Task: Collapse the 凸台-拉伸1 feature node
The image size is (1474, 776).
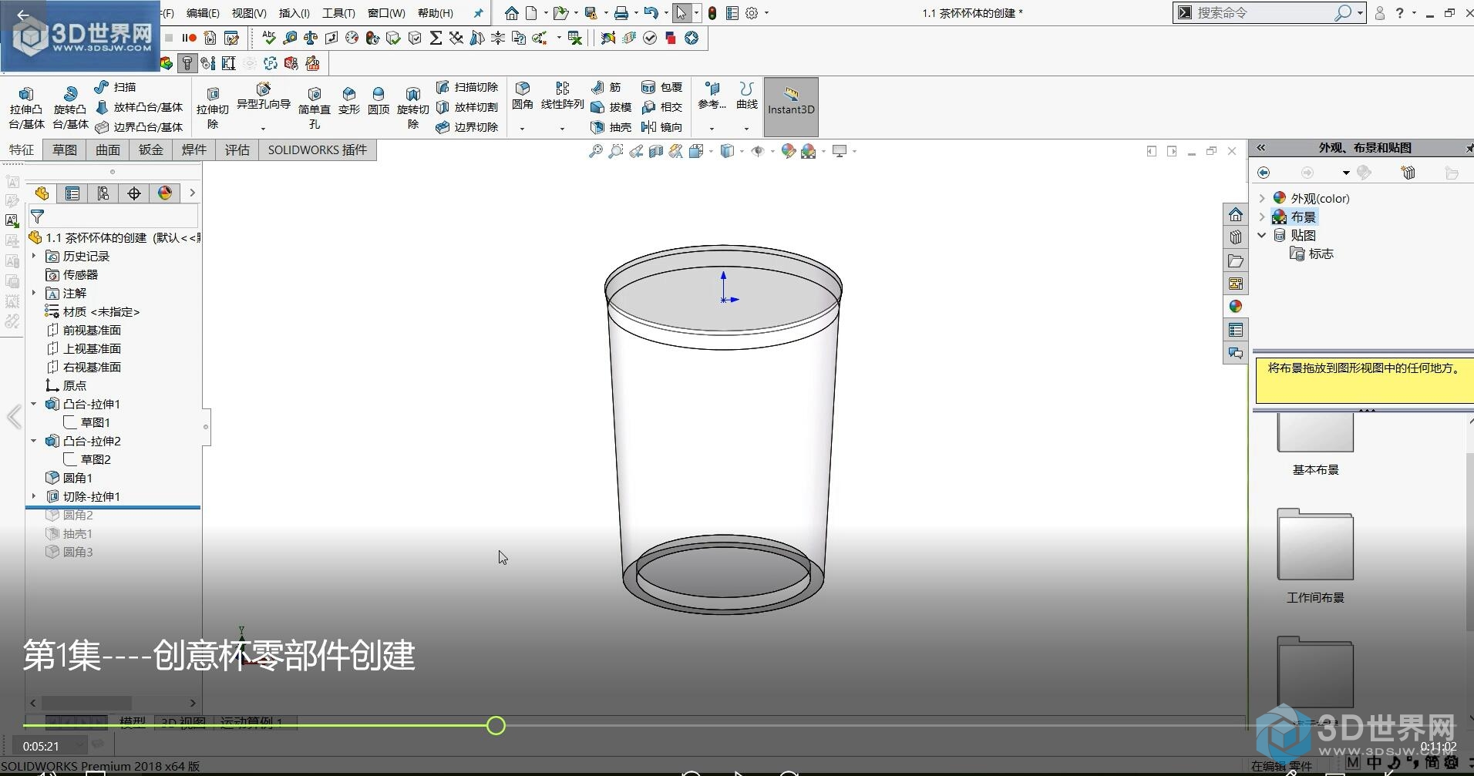Action: tap(34, 404)
